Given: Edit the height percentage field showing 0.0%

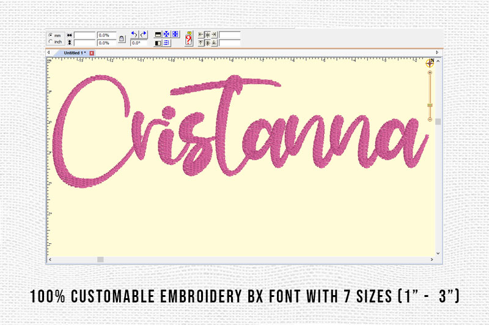Looking at the screenshot, I should tap(106, 43).
